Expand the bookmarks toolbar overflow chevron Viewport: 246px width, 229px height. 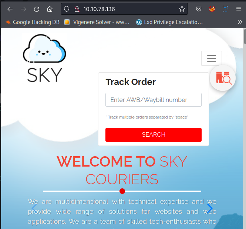[x=240, y=22]
